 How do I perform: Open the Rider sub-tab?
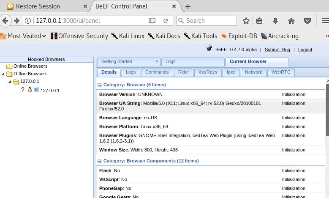[x=184, y=72]
